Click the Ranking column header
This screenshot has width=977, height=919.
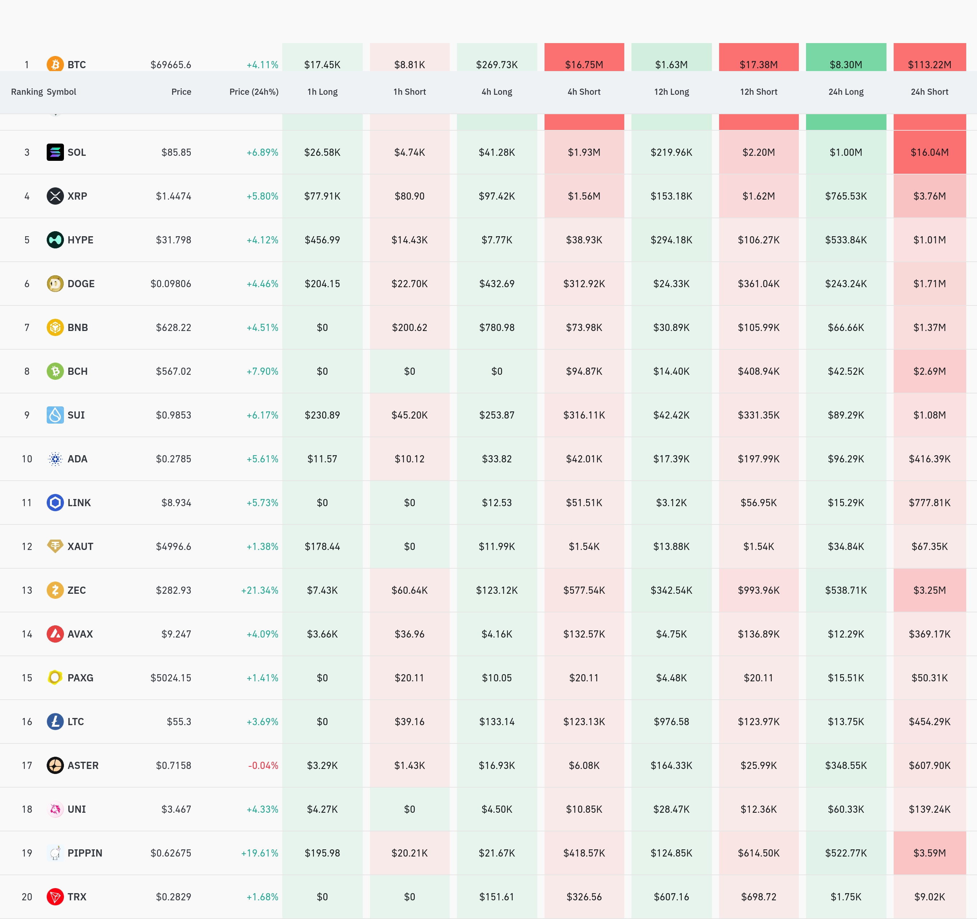click(x=27, y=92)
